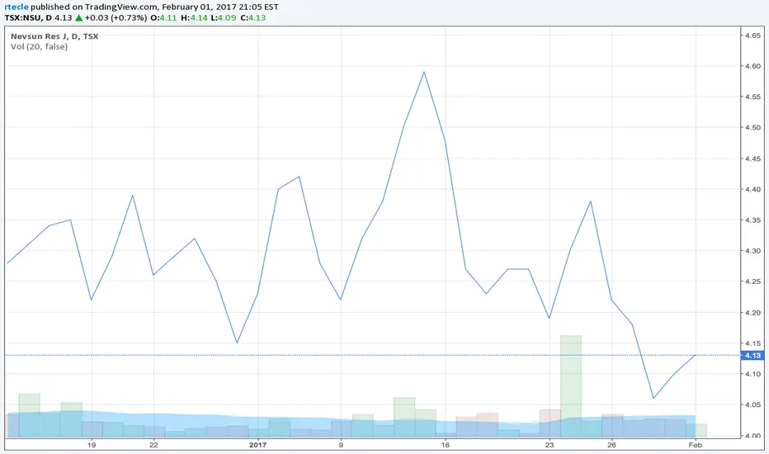769x454 pixels.
Task: Click the 4.05 price axis label
Action: pos(752,405)
